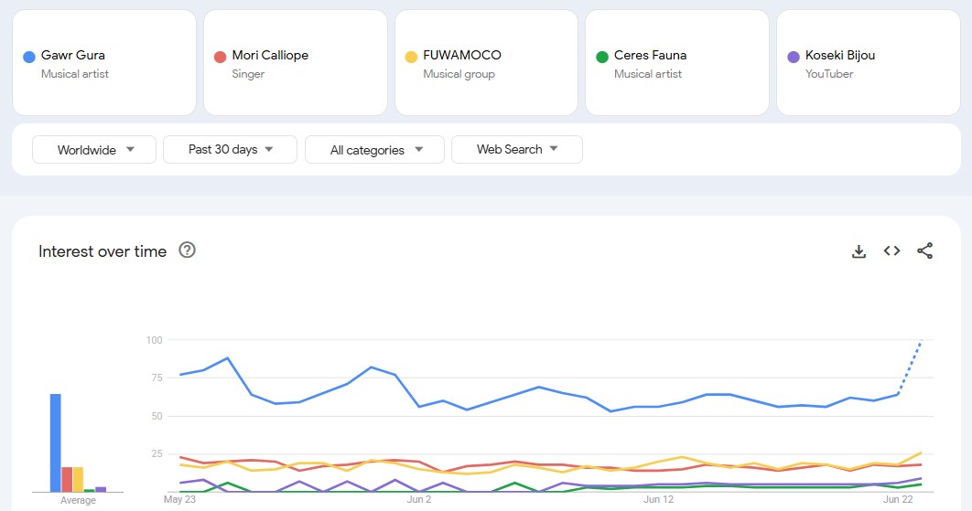This screenshot has height=511, width=972.
Task: Open the All categories dropdown
Action: pyautogui.click(x=374, y=150)
